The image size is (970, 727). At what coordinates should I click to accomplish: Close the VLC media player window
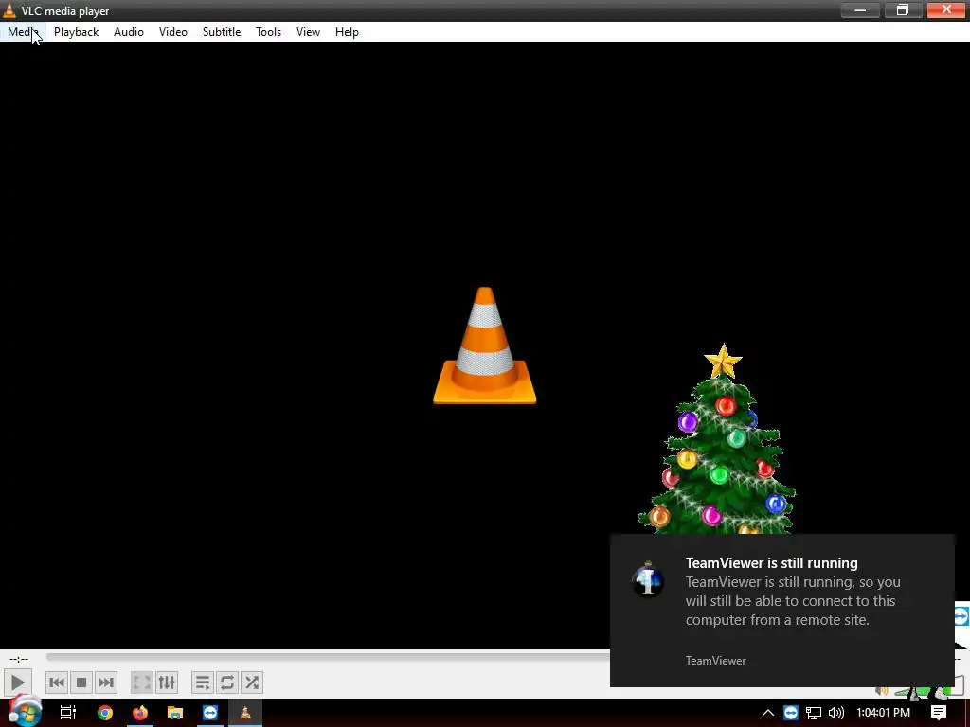946,9
